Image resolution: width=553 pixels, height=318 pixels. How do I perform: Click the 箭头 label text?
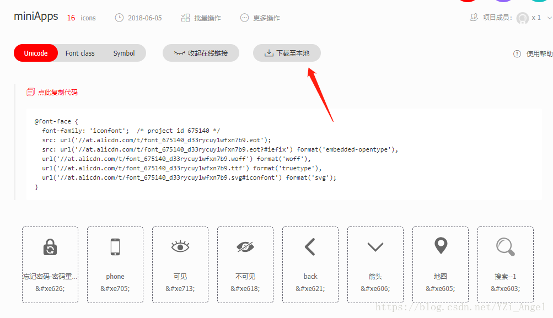click(375, 277)
